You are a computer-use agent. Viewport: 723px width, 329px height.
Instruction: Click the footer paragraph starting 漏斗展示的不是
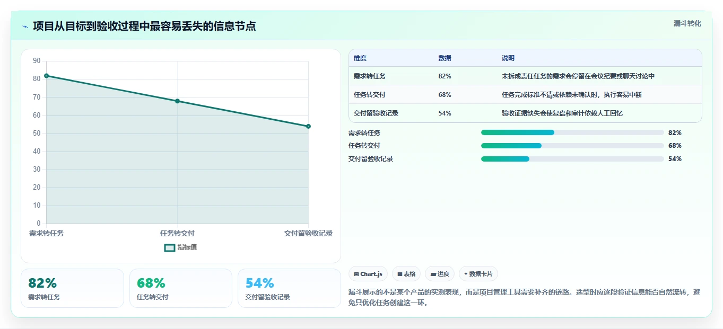tap(524, 298)
